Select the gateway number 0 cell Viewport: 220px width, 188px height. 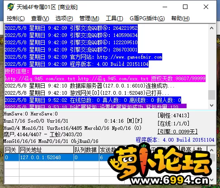pos(12,157)
